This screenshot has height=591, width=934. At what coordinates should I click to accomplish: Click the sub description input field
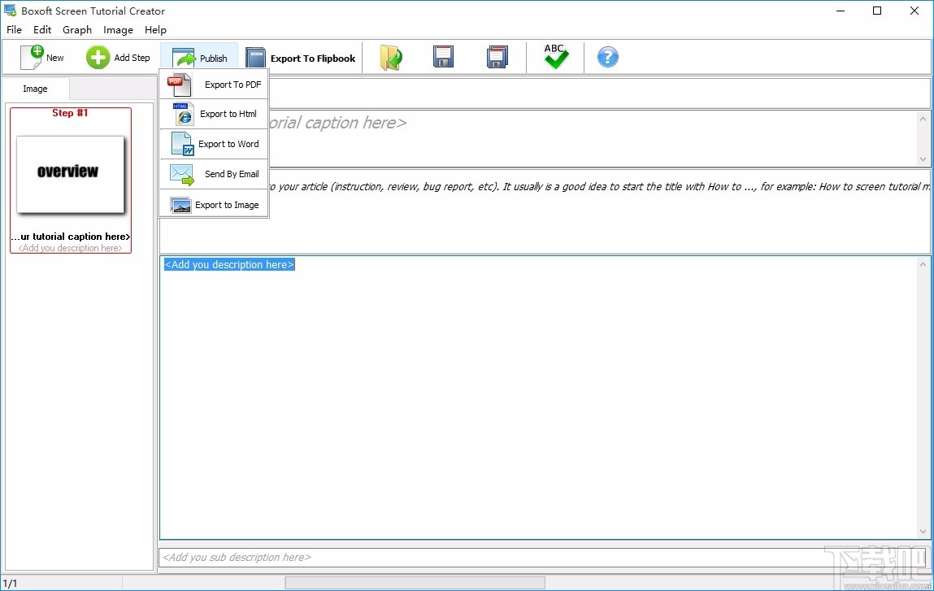click(325, 557)
